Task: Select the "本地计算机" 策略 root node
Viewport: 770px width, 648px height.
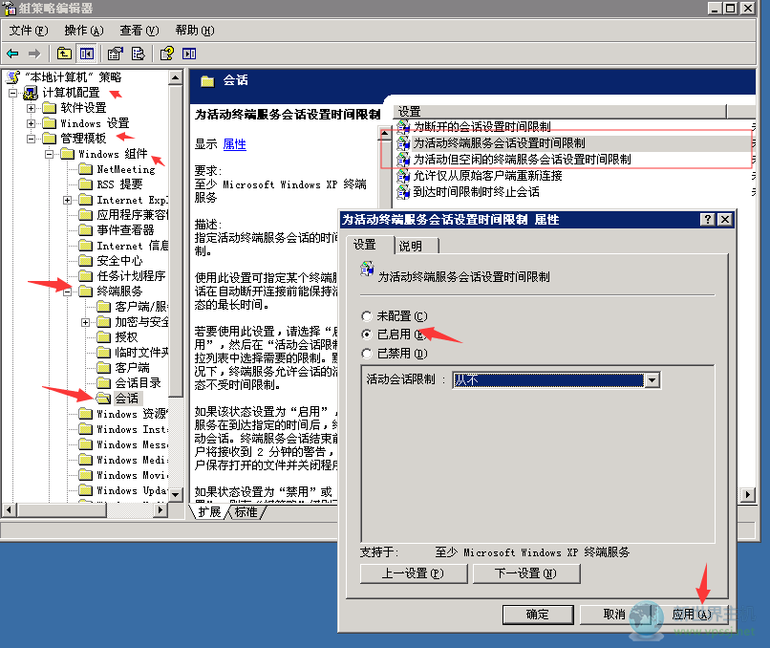Action: coord(74,77)
